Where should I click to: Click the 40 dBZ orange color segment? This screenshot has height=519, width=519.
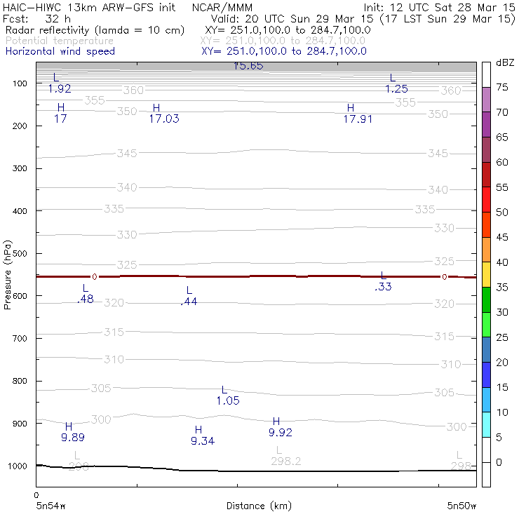486,250
